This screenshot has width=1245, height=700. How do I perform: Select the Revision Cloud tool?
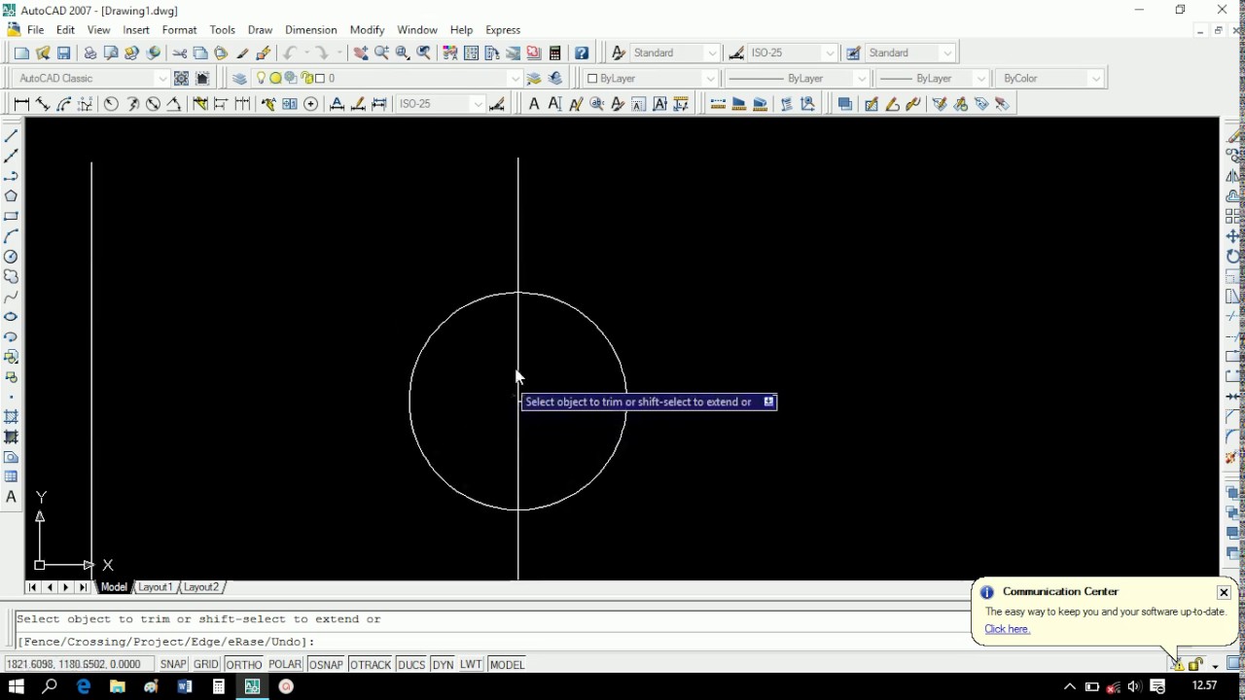click(12, 276)
